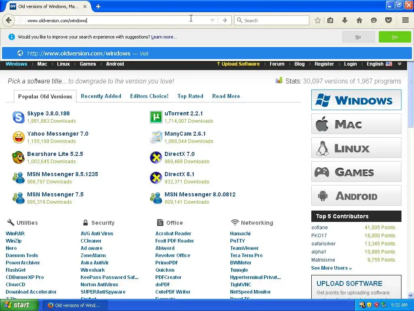
Task: Select Popular Old Versions tab
Action: (x=45, y=96)
